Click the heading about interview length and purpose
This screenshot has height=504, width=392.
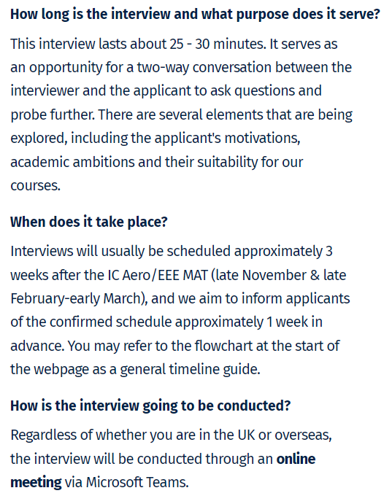click(x=195, y=15)
